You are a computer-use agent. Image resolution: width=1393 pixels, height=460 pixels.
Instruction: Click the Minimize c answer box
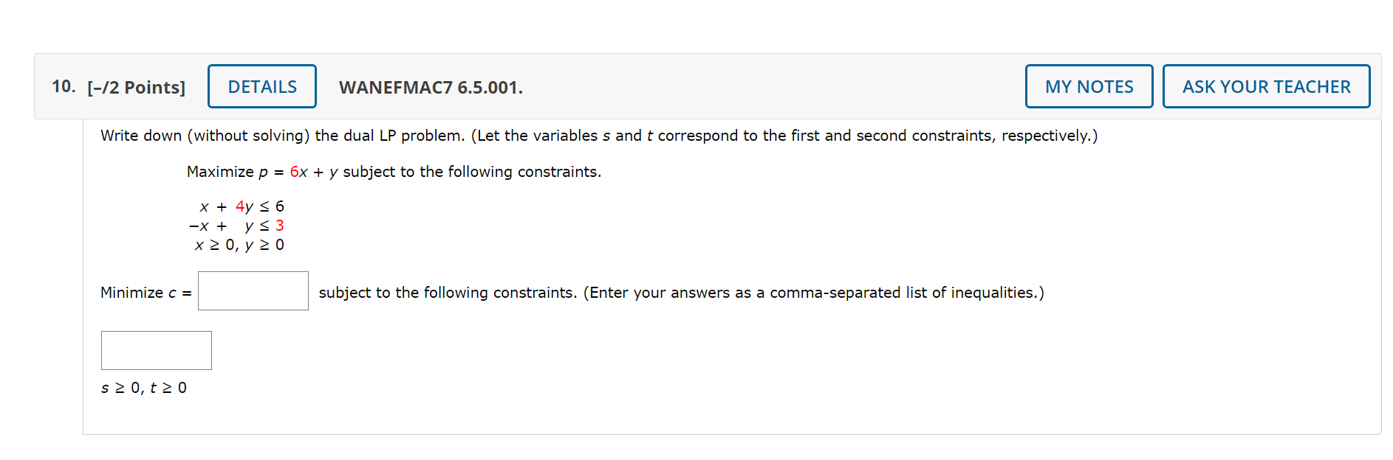click(x=253, y=291)
